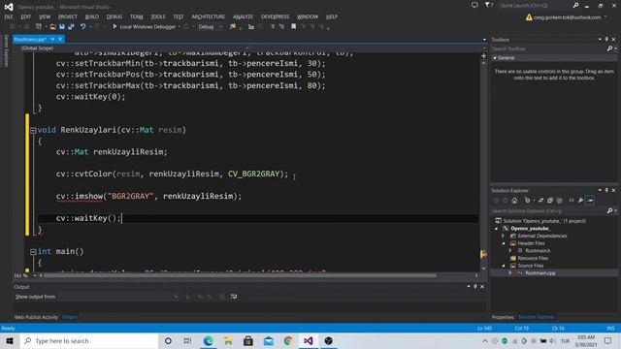Open the Local Windows Debugger dropdown arrow
The width and height of the screenshot is (621, 349).
point(180,27)
